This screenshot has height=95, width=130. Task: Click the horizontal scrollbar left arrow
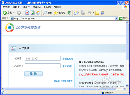coord(3,89)
